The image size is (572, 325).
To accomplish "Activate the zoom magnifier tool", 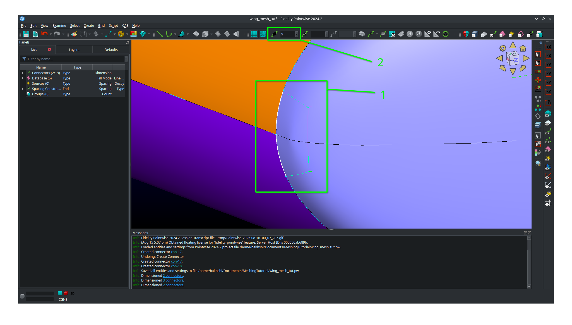I will pyautogui.click(x=538, y=163).
